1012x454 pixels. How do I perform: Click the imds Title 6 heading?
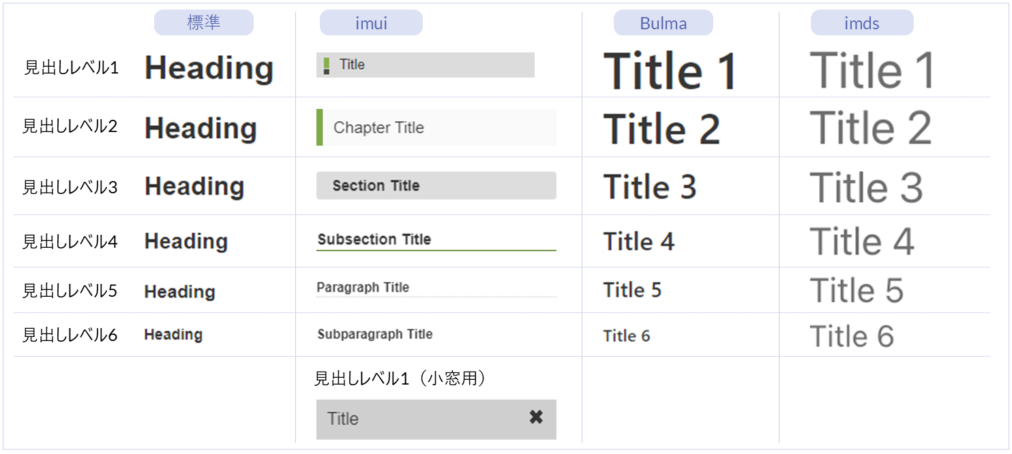click(x=851, y=336)
